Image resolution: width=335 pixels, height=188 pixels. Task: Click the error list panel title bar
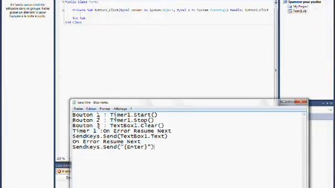pos(63,166)
